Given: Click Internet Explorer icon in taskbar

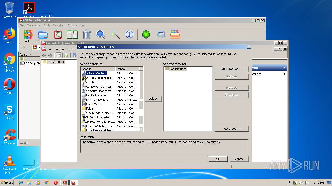Looking at the screenshot, I should 21,183.
